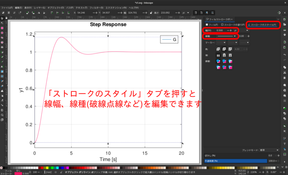This screenshot has height=175, width=288.
Task: Select round cap style
Action: pyautogui.click(x=224, y=55)
